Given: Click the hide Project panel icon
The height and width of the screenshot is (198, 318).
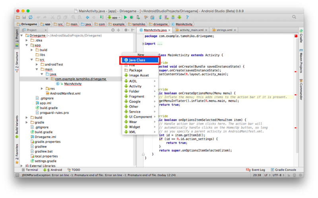Looking at the screenshot, I should pos(133,30).
